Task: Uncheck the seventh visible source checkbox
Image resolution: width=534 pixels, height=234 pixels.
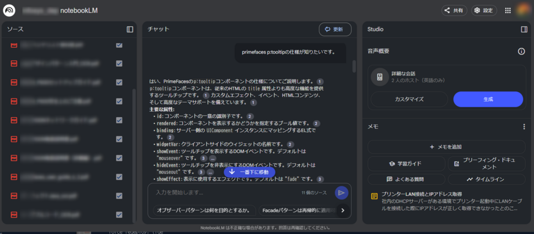Action: [x=119, y=158]
